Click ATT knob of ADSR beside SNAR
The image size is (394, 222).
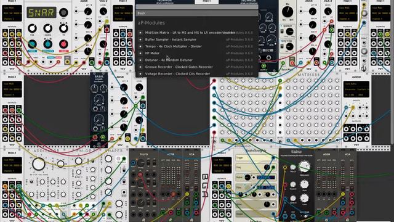[88, 11]
